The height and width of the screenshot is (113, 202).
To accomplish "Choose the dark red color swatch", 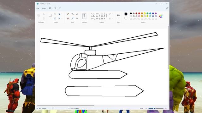I will point(136,13).
